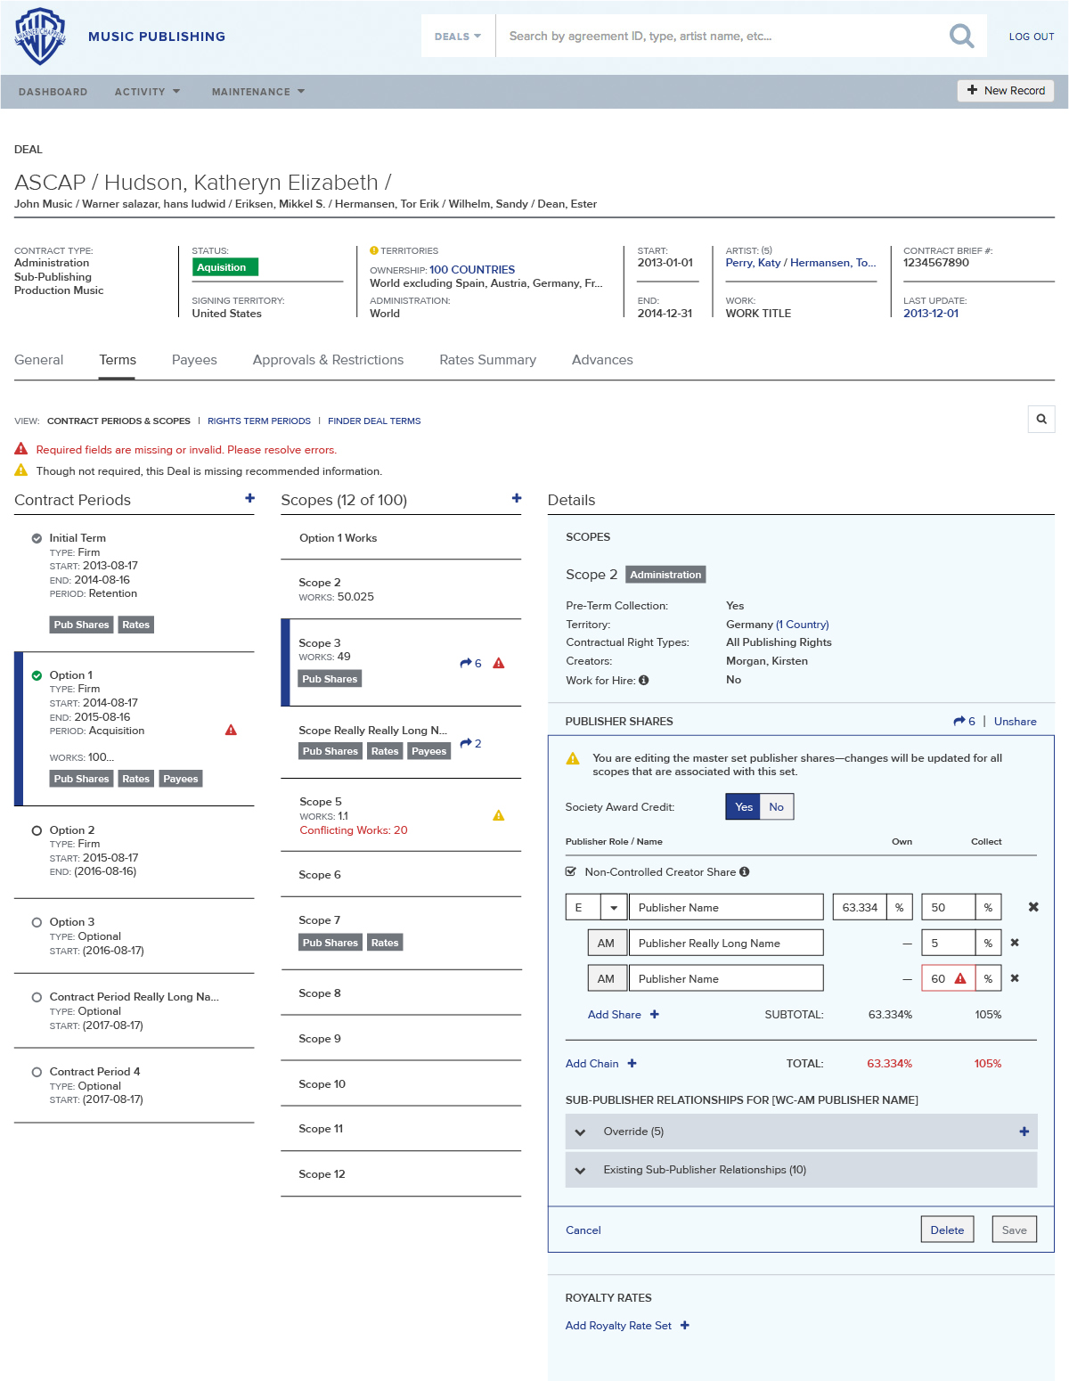This screenshot has height=1381, width=1069.
Task: Click the search icon below the tabs
Action: (x=1041, y=419)
